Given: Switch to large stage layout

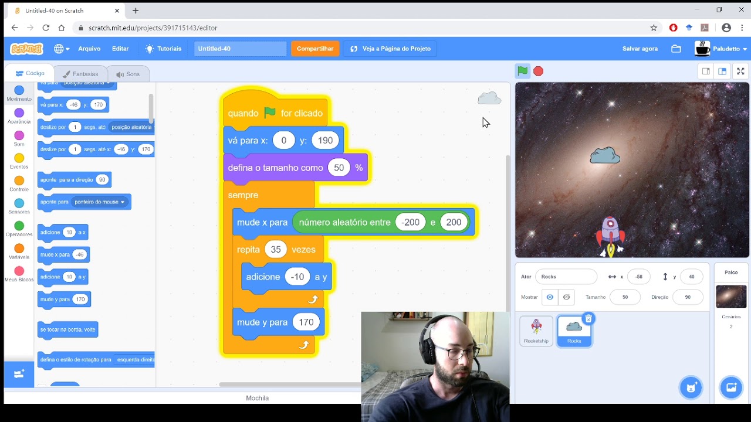Looking at the screenshot, I should (722, 71).
